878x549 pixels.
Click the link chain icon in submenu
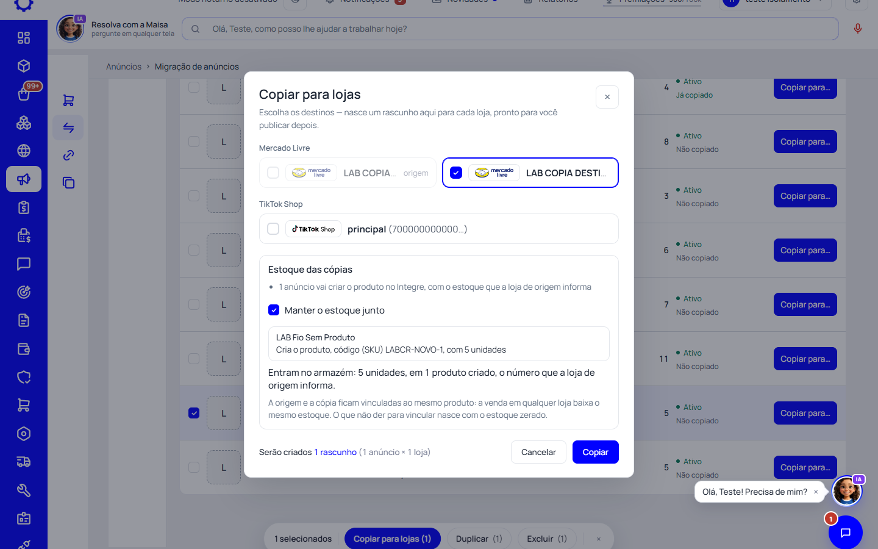click(x=68, y=155)
